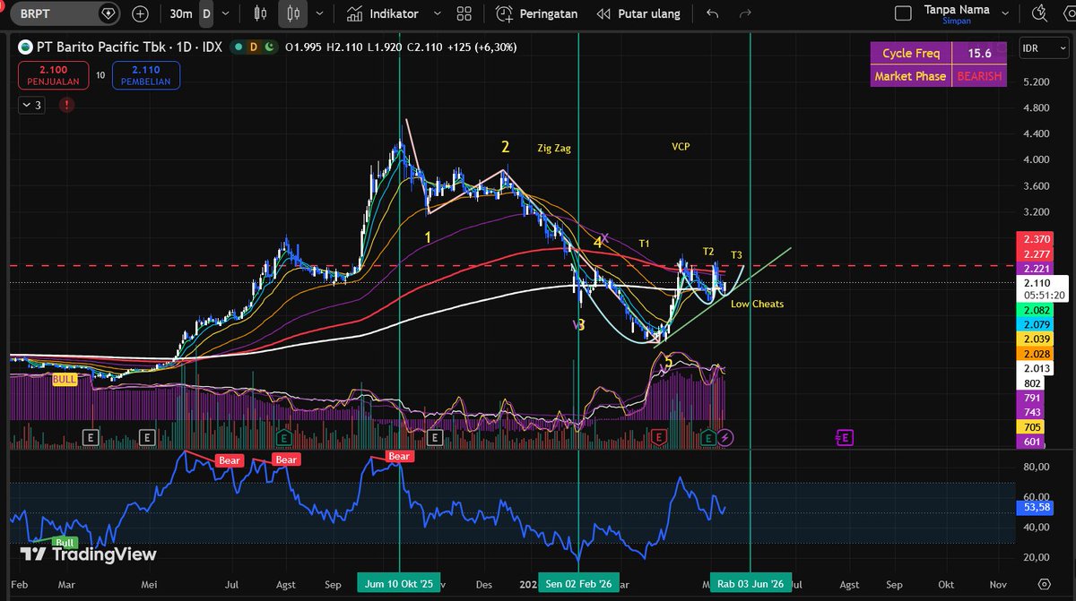Expand the Indikator favorites dropdown arrow
1076x601 pixels.
[437, 13]
